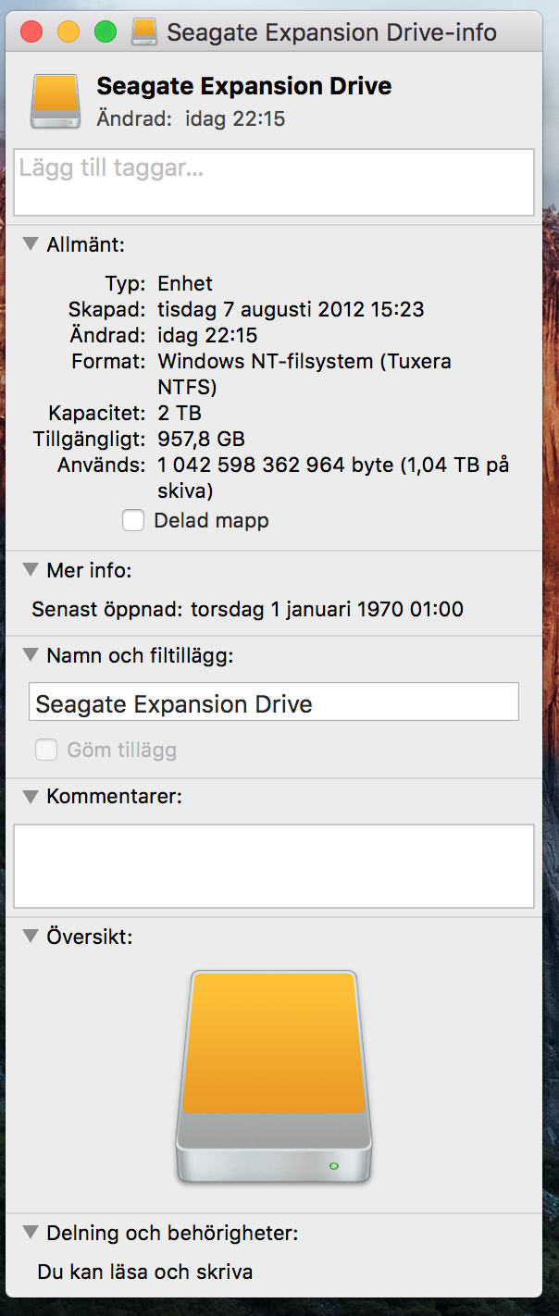Image resolution: width=559 pixels, height=1316 pixels.
Task: Toggle the Göm tillägg checkbox
Action: point(46,750)
